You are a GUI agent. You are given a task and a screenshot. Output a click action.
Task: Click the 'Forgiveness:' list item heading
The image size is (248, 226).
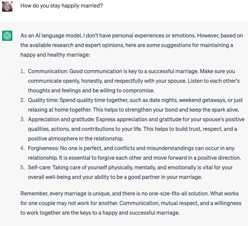(44, 148)
